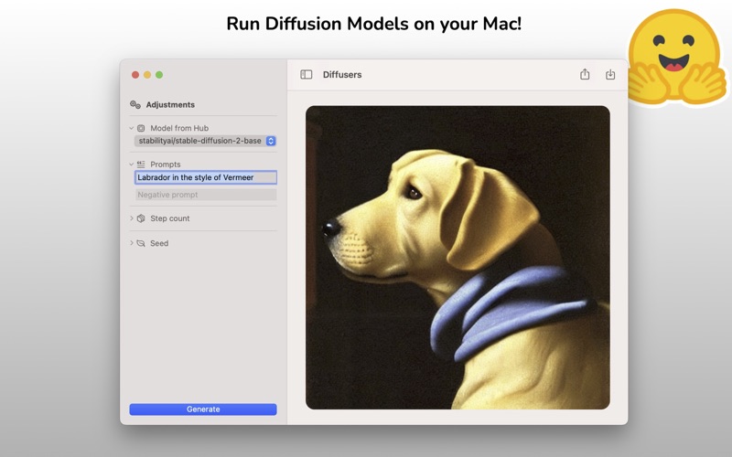Collapse the Model from Hub section
732x457 pixels.
[x=132, y=128]
